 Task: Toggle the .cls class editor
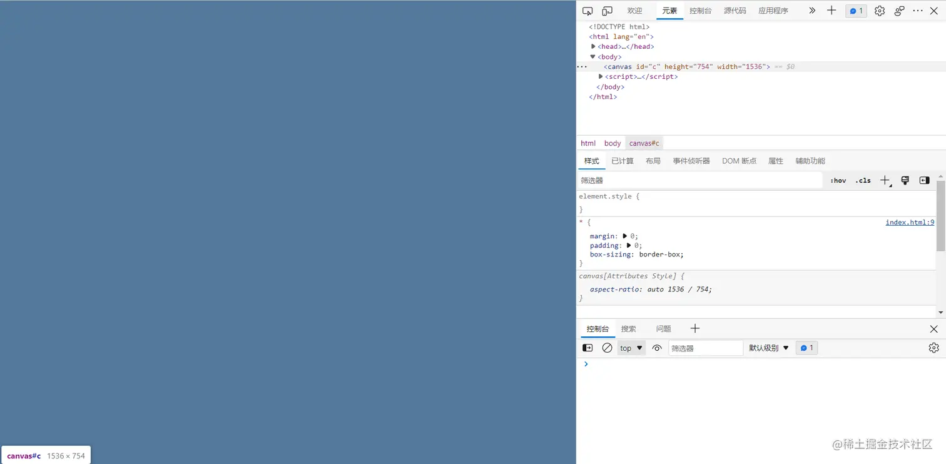(x=863, y=180)
